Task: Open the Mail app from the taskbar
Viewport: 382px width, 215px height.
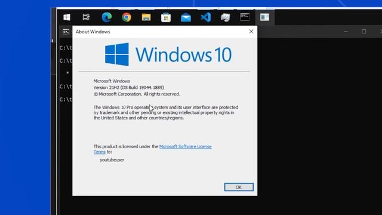Action: [186, 17]
